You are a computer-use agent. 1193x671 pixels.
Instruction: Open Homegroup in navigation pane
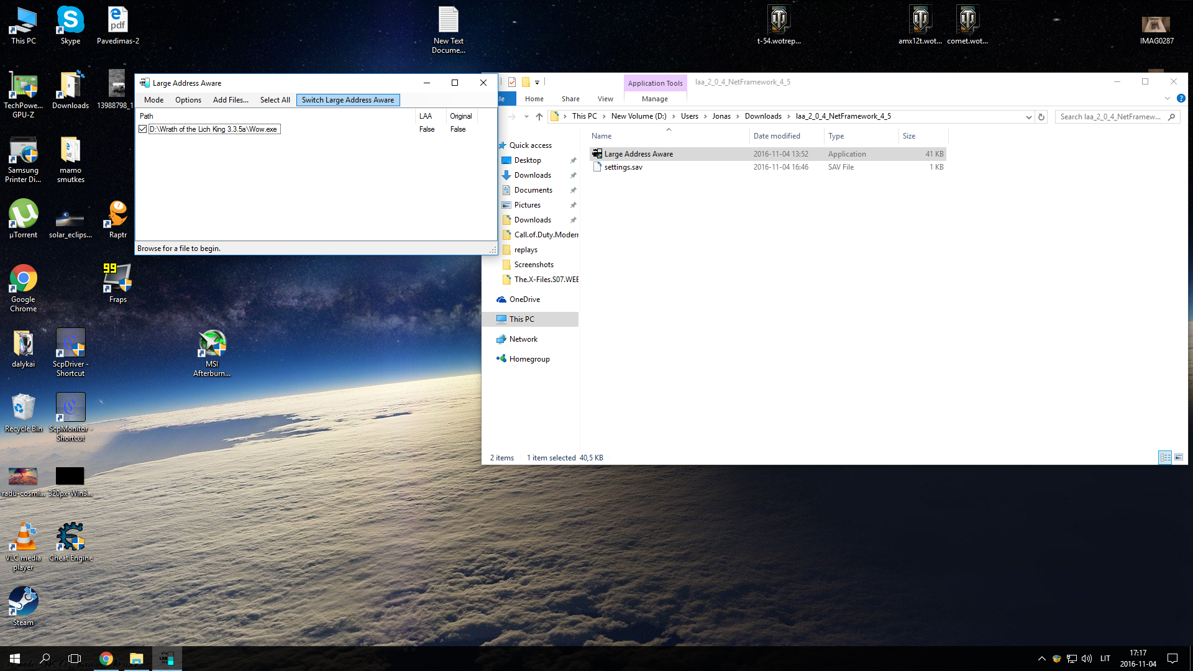click(x=529, y=359)
